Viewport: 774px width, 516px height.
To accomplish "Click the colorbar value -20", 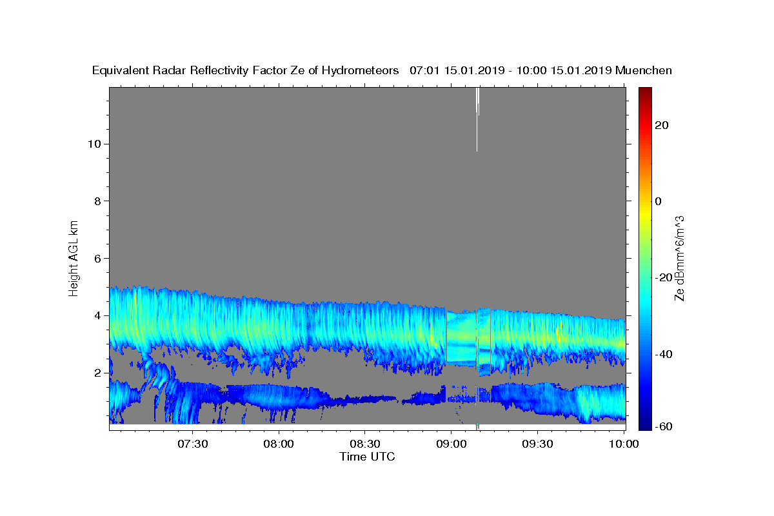I will [x=664, y=277].
